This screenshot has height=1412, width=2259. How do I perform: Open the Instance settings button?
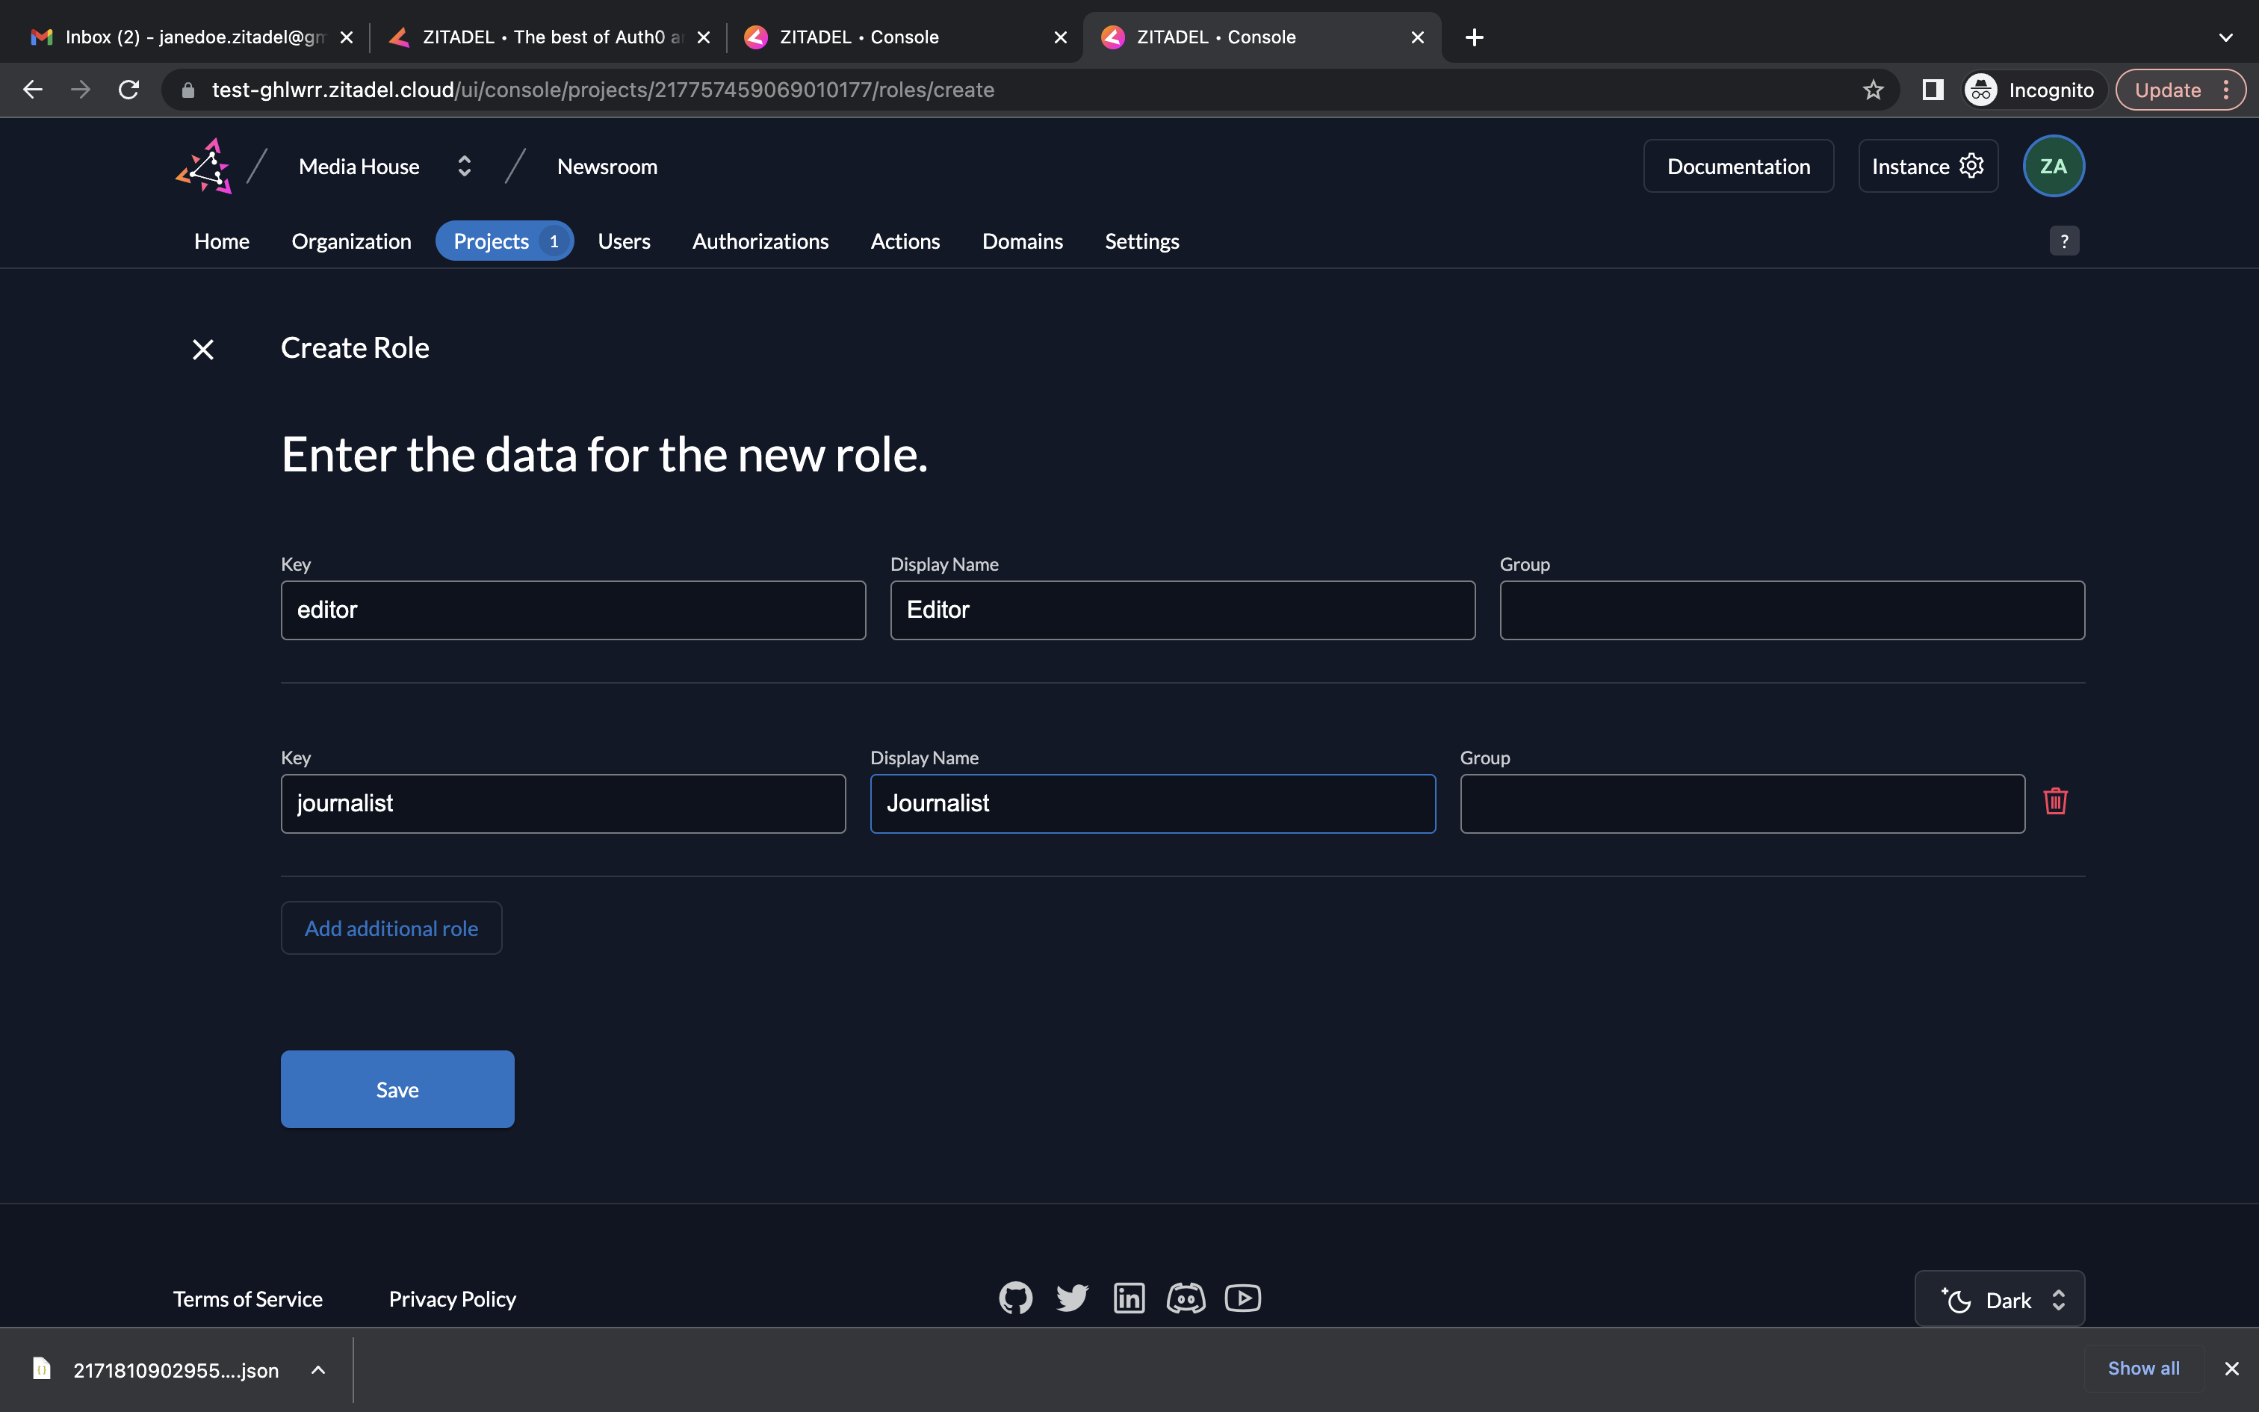coord(1927,166)
